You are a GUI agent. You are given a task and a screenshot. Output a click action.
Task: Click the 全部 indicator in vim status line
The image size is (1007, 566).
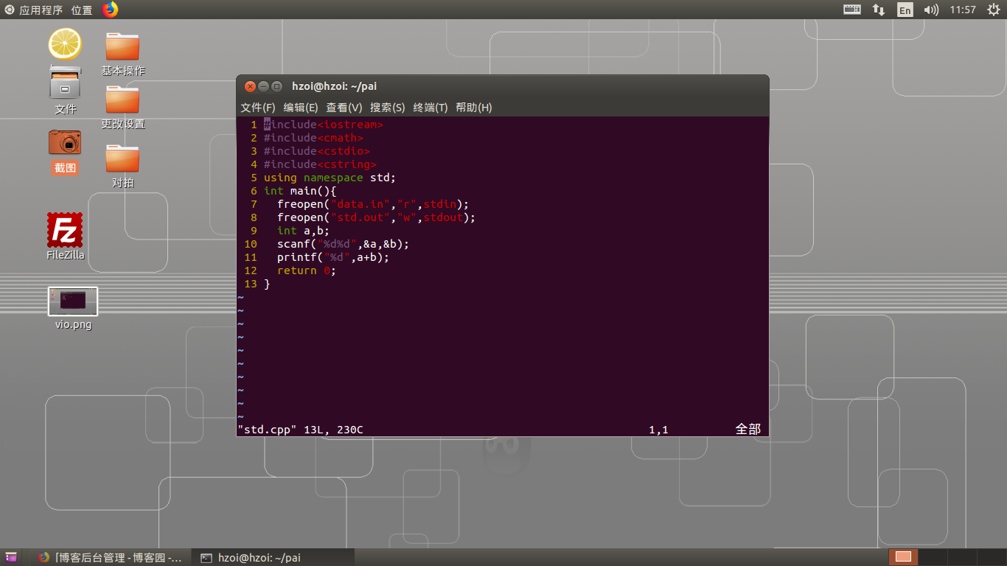748,429
